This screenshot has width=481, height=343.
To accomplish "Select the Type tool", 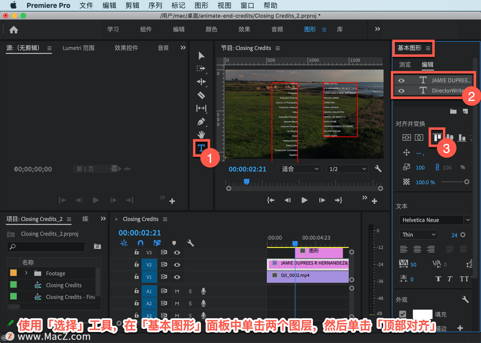I will click(x=201, y=148).
